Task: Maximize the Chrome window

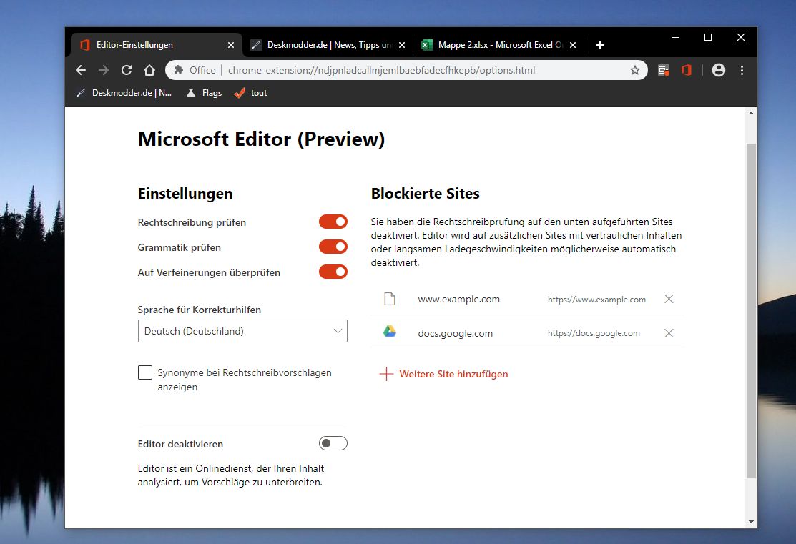Action: (707, 37)
